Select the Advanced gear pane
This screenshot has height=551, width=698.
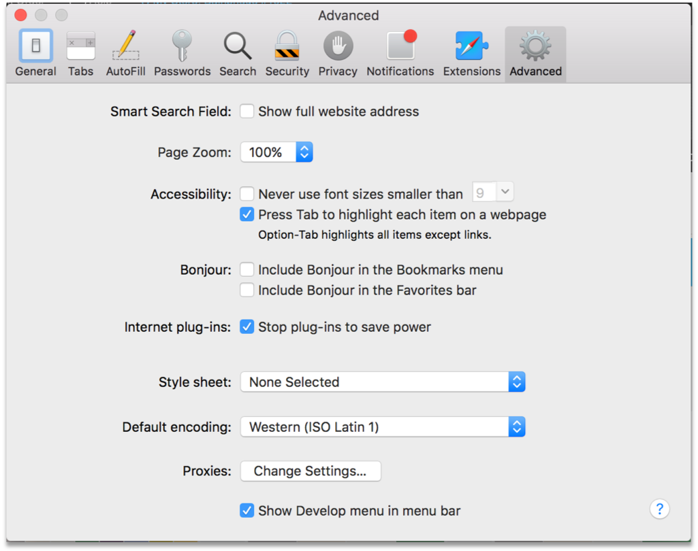coord(535,54)
